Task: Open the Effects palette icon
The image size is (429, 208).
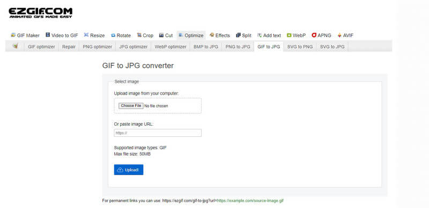Action: [x=212, y=35]
